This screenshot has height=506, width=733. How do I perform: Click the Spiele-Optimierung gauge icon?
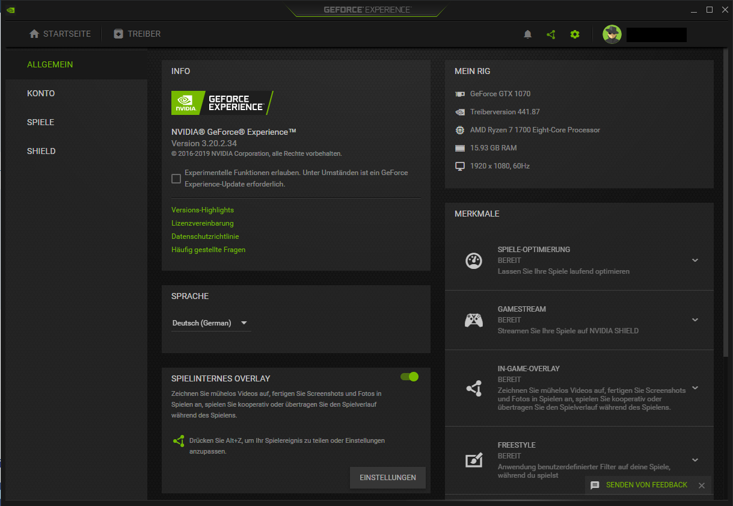pyautogui.click(x=474, y=261)
